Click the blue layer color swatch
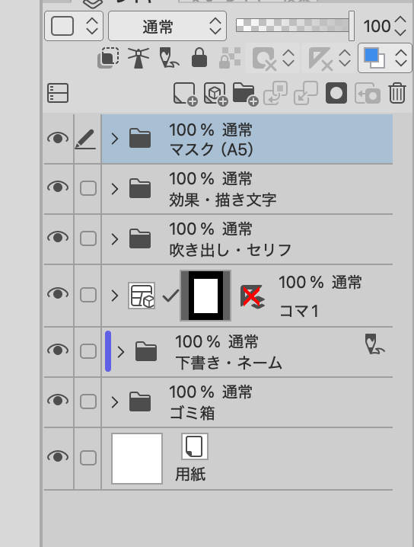414x547 pixels. (374, 58)
